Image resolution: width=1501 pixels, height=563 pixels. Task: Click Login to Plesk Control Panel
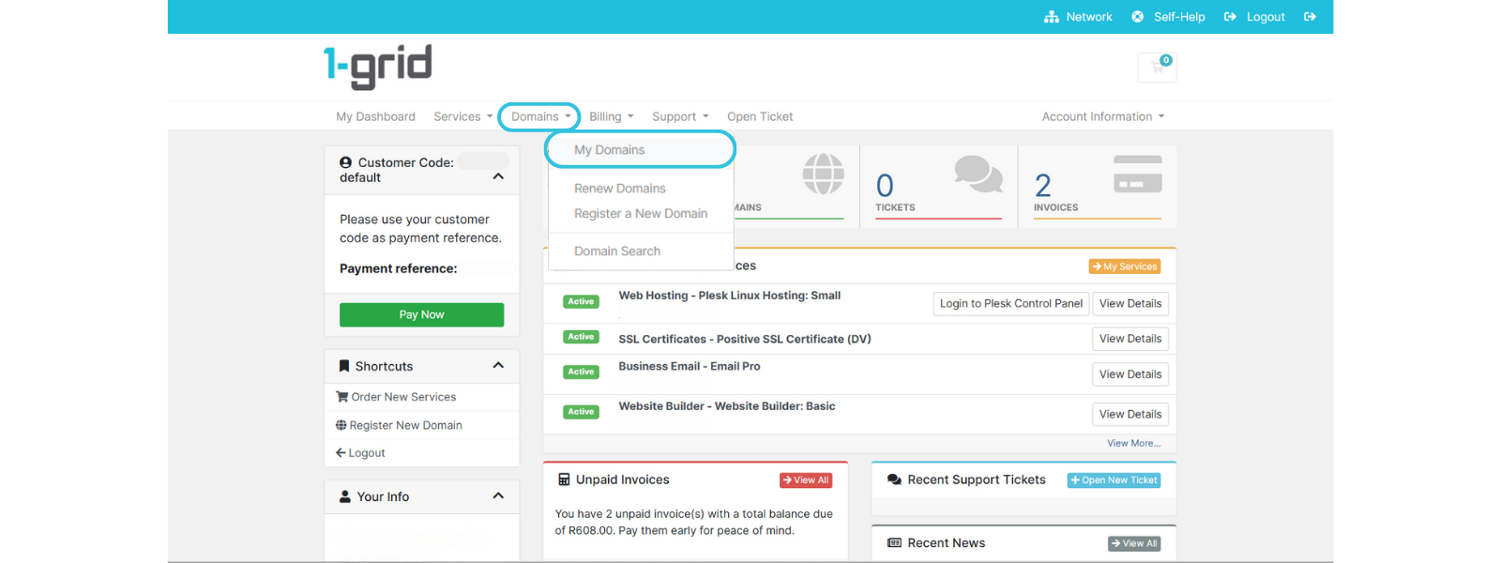pyautogui.click(x=1010, y=304)
